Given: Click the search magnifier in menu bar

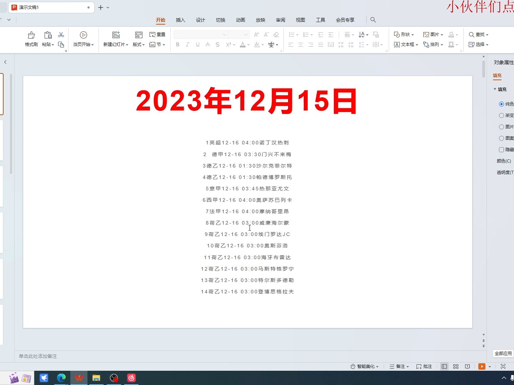Looking at the screenshot, I should pos(373,20).
